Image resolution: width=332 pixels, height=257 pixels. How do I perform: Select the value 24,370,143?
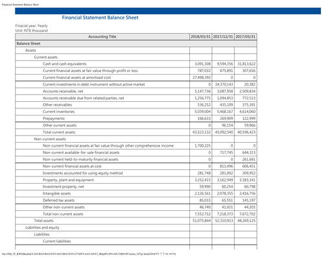click(x=224, y=84)
